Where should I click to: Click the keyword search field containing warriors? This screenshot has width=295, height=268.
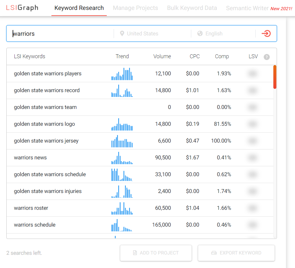click(60, 33)
